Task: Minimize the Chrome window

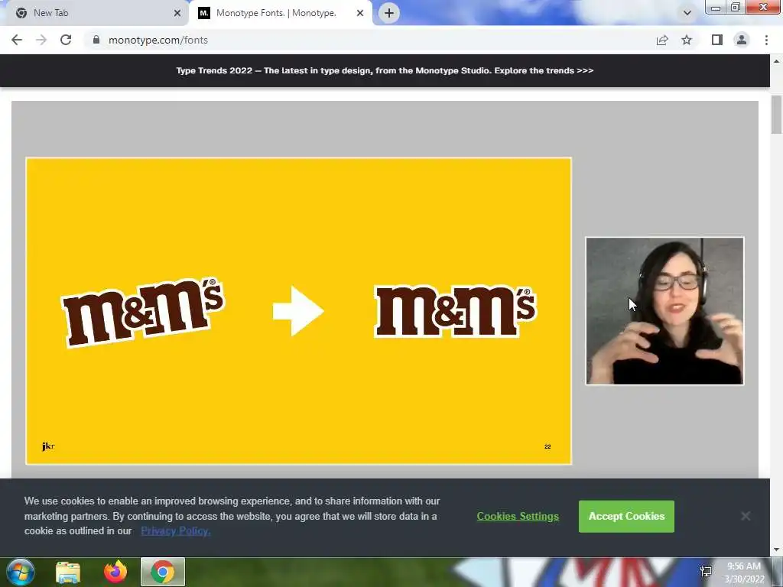Action: pyautogui.click(x=715, y=7)
